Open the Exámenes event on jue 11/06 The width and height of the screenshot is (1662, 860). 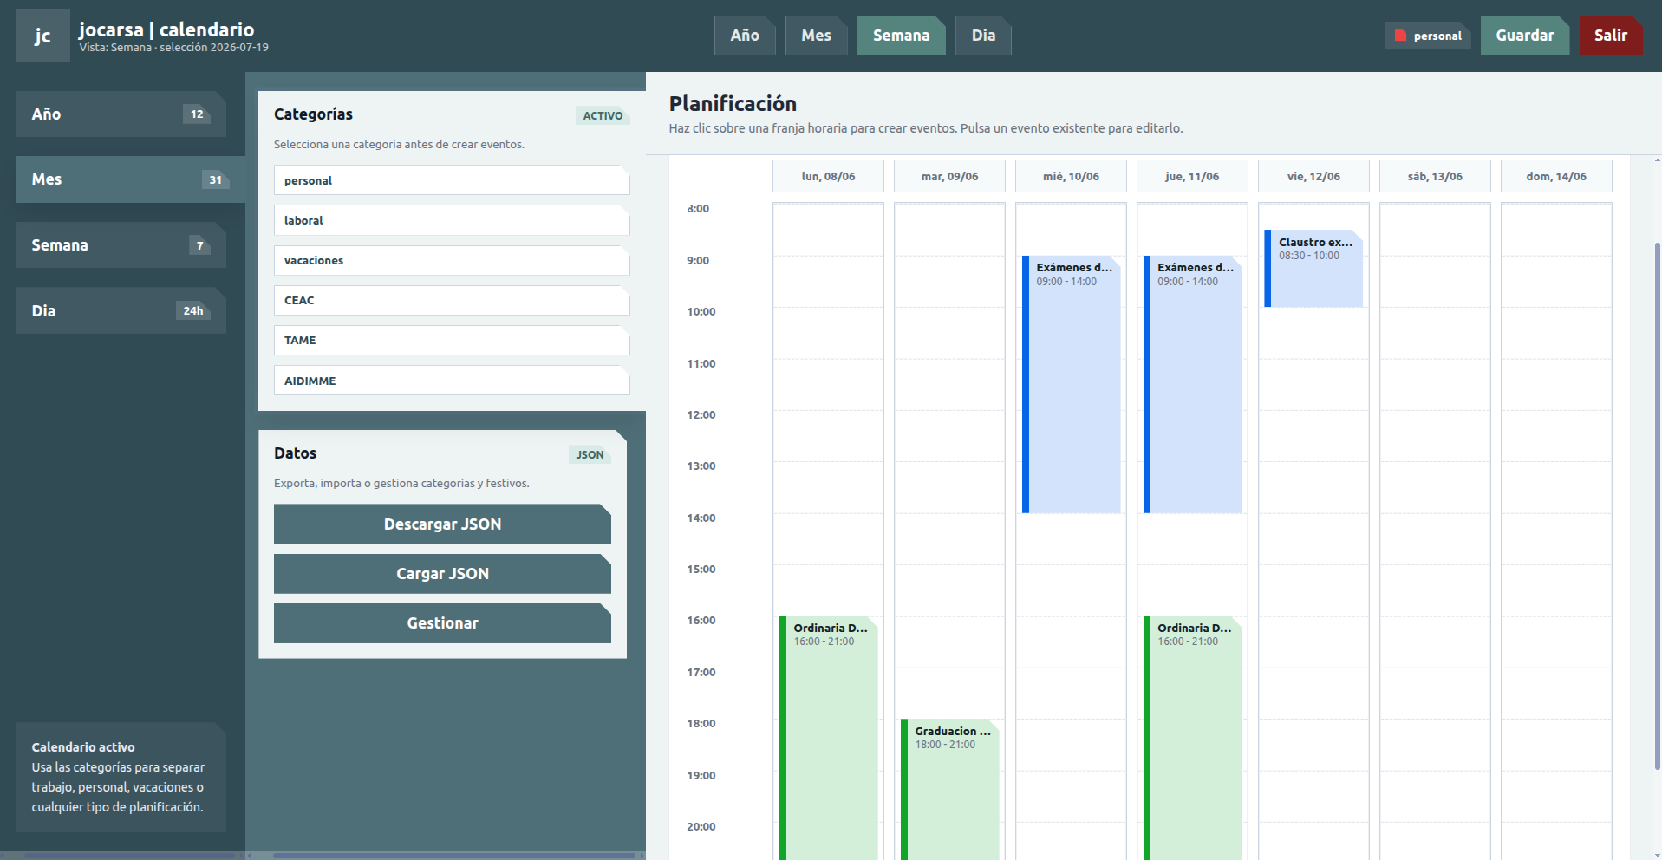pyautogui.click(x=1193, y=384)
